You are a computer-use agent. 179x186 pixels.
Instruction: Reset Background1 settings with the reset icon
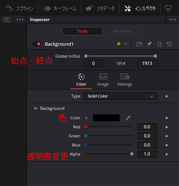pyautogui.click(x=169, y=44)
